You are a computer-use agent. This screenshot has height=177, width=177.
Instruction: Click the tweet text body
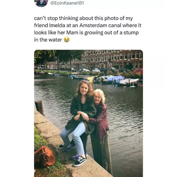(86, 29)
